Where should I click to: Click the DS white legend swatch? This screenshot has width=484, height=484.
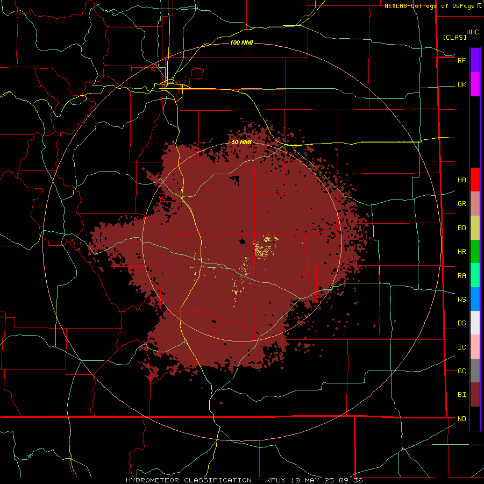pyautogui.click(x=475, y=323)
